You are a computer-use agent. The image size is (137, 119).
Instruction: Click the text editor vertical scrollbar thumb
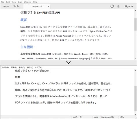(136, 99)
